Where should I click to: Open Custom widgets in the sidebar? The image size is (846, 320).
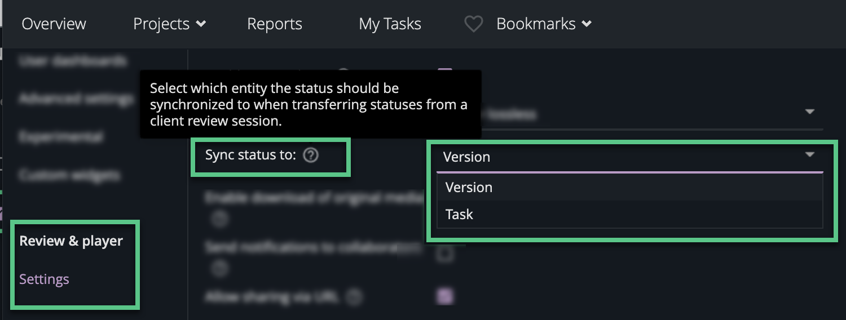pos(69,175)
